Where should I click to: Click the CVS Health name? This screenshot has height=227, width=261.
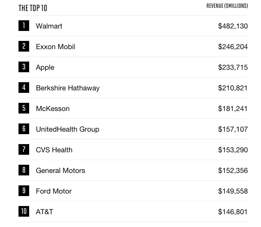pyautogui.click(x=54, y=150)
